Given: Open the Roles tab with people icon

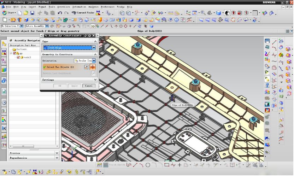Looking at the screenshot, I should [x=4, y=137].
